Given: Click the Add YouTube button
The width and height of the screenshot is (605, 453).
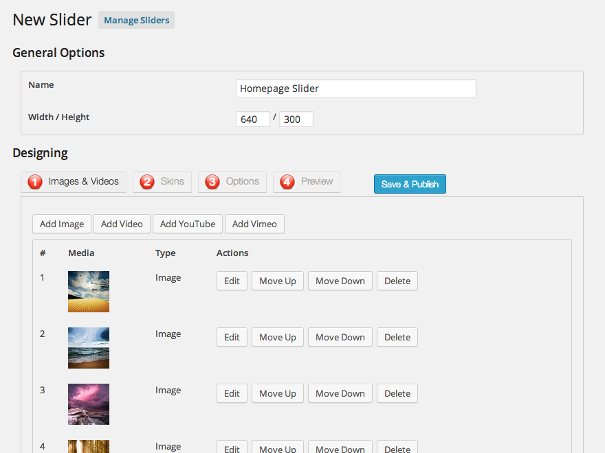Looking at the screenshot, I should click(188, 224).
